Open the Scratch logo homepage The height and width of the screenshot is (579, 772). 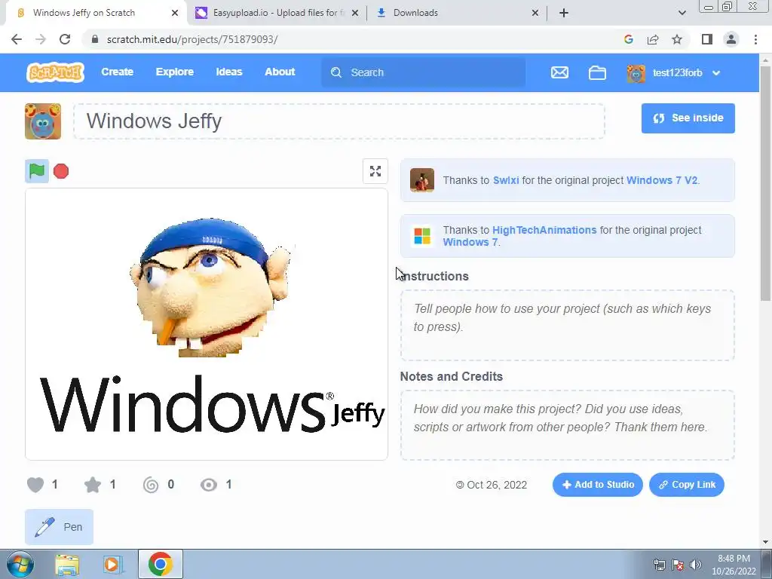pyautogui.click(x=55, y=72)
